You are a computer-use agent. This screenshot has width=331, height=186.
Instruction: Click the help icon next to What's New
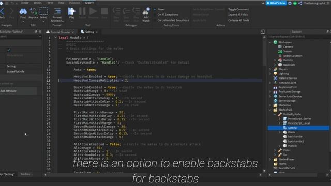coord(290,3)
